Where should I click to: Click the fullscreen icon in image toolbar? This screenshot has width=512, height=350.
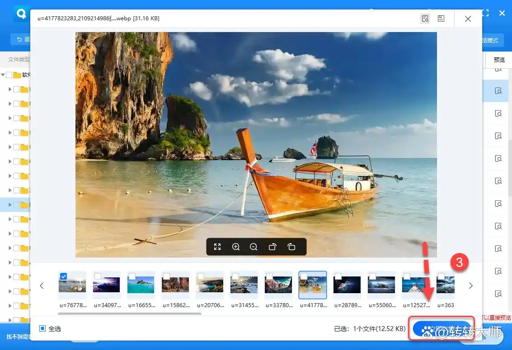point(217,247)
